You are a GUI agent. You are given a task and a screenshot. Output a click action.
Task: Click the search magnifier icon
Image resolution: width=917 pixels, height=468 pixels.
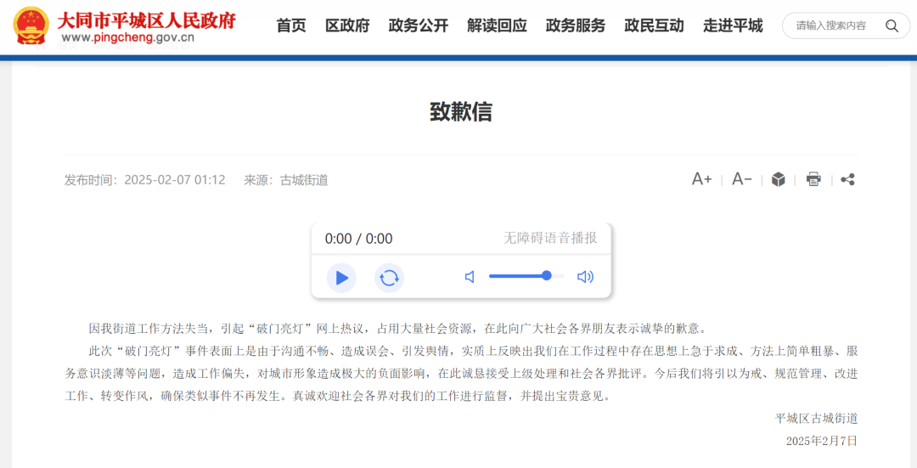pos(892,25)
